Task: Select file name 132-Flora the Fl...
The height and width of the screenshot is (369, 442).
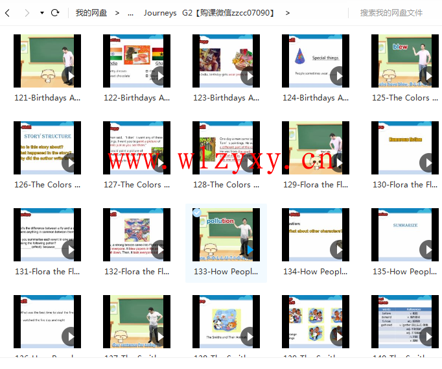Action: tap(137, 271)
